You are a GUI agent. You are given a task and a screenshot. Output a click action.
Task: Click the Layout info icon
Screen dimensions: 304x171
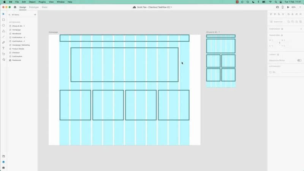tap(278, 55)
